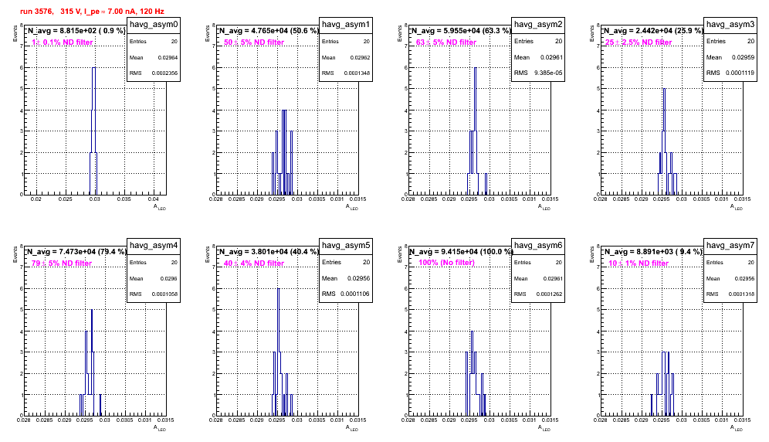
Task: Select RMS value 0.0001106
Action: click(356, 294)
